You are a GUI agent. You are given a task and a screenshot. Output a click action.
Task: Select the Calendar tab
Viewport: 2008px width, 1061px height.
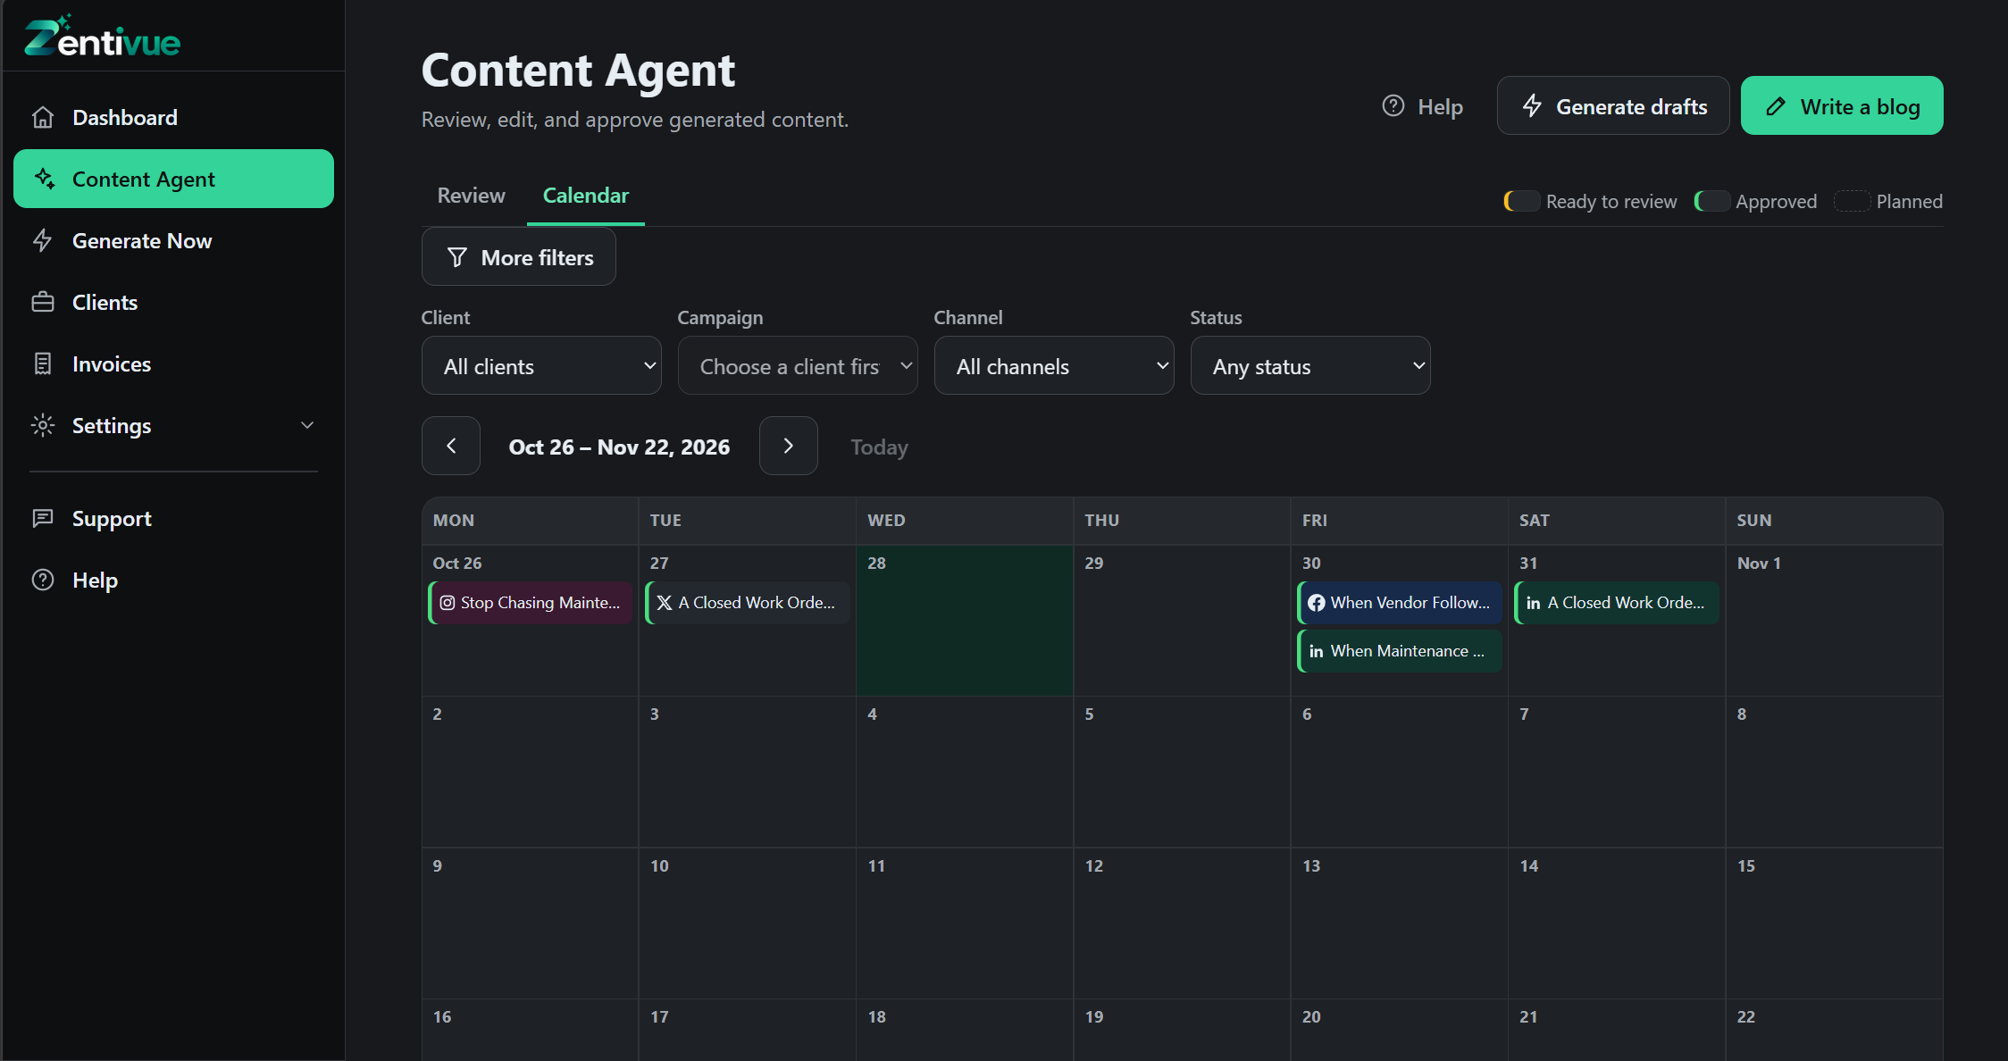pos(586,195)
